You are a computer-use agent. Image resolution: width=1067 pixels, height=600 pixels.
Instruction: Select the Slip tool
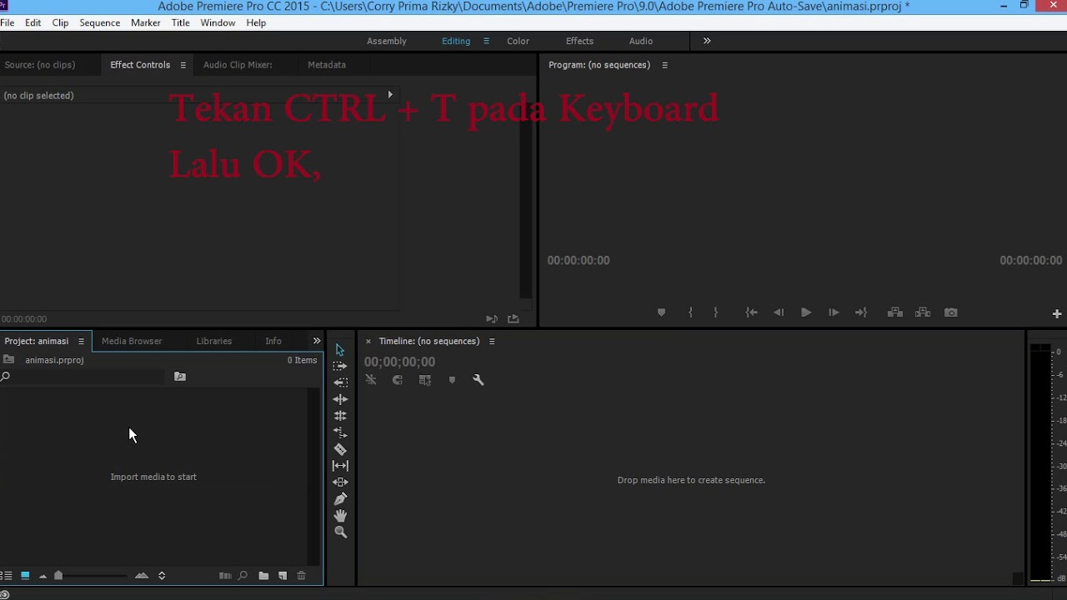coord(340,466)
